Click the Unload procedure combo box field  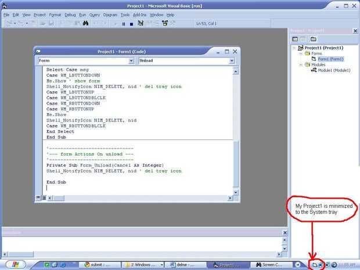[x=186, y=60]
